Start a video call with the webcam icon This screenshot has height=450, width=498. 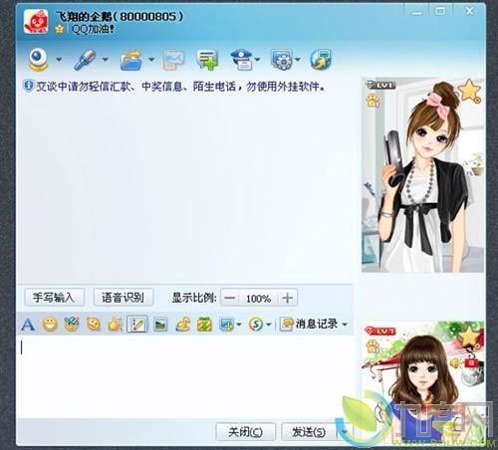38,60
